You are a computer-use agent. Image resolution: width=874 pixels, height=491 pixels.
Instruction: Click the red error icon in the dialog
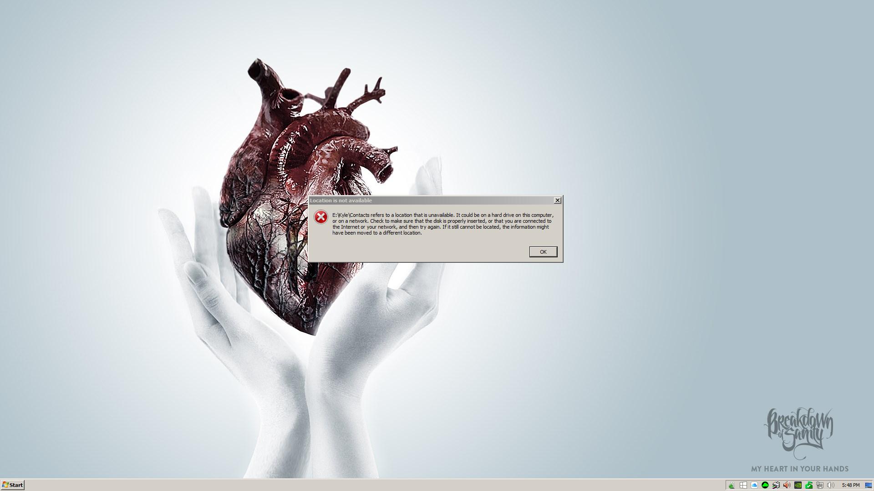321,217
